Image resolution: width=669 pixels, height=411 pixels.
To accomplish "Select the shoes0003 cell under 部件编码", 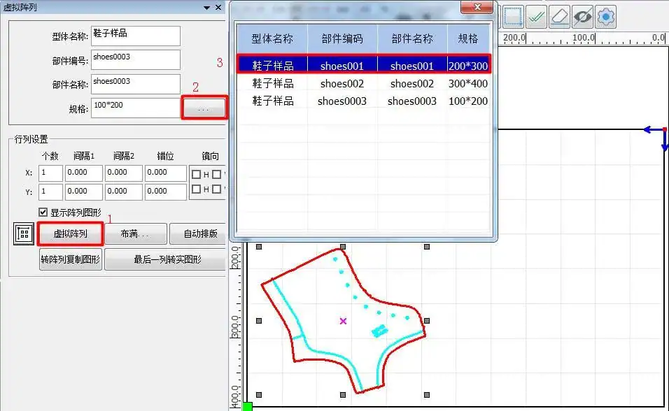I will tap(342, 101).
